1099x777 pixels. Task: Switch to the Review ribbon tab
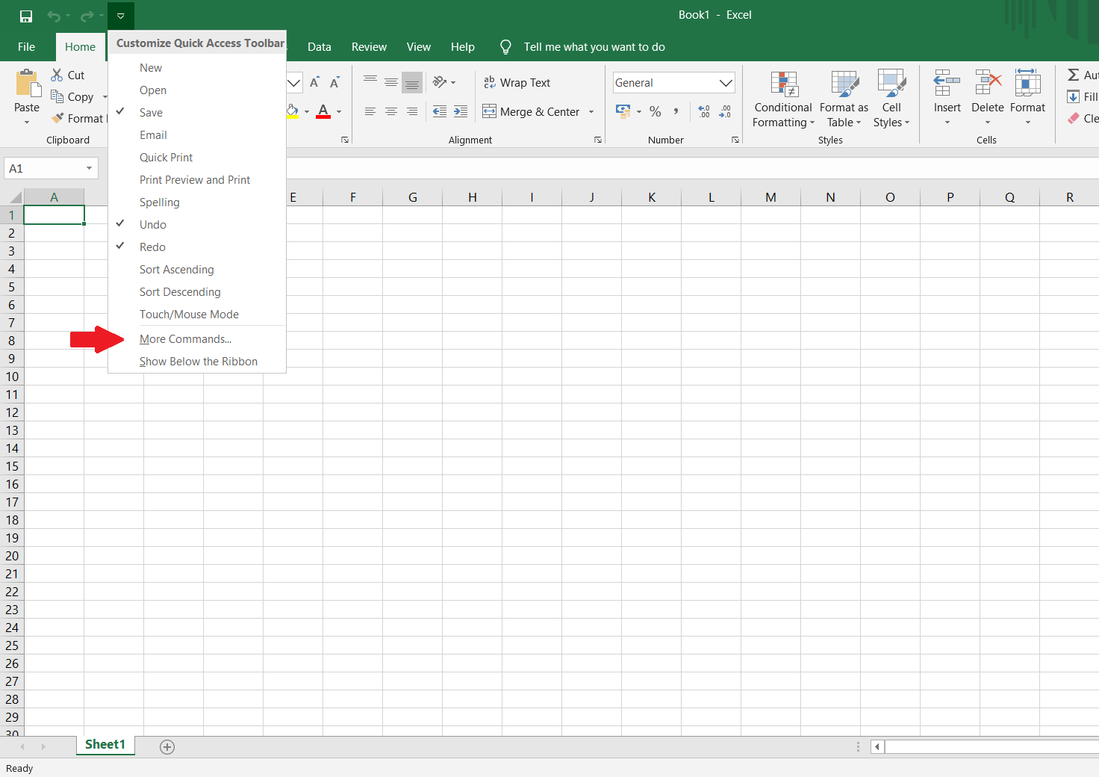(369, 46)
